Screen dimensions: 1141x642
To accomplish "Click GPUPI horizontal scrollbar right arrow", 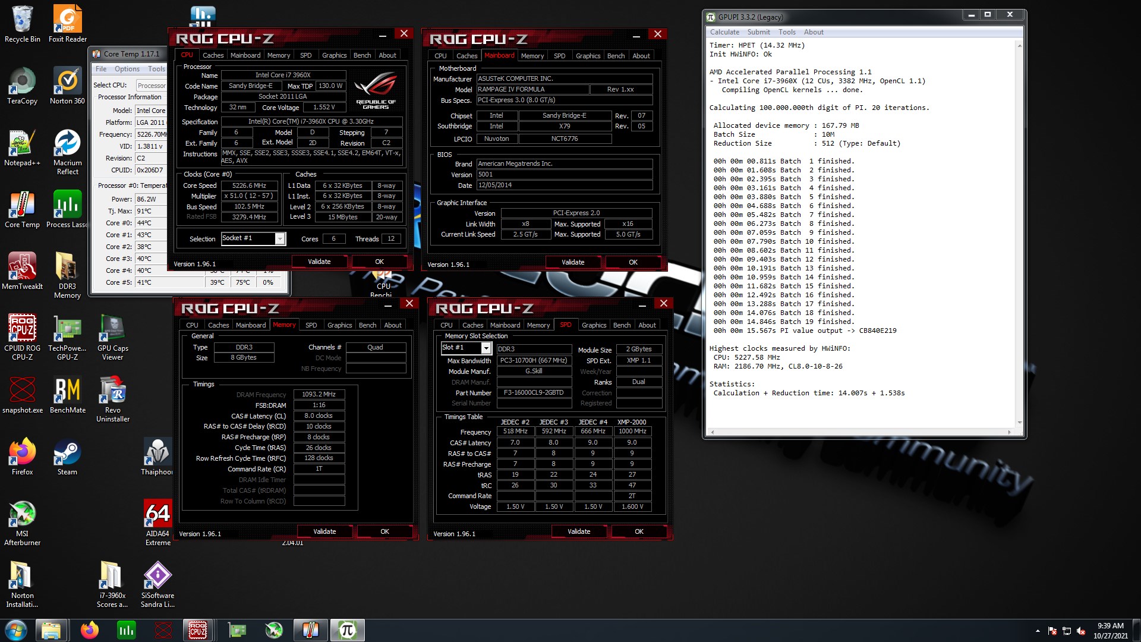I will [1008, 432].
